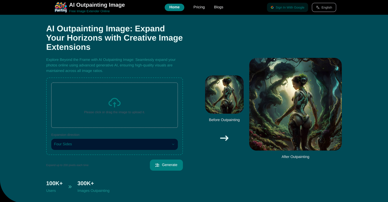Click the image upload drop area text

[x=114, y=112]
